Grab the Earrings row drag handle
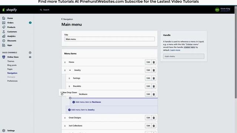 coord(69,78)
